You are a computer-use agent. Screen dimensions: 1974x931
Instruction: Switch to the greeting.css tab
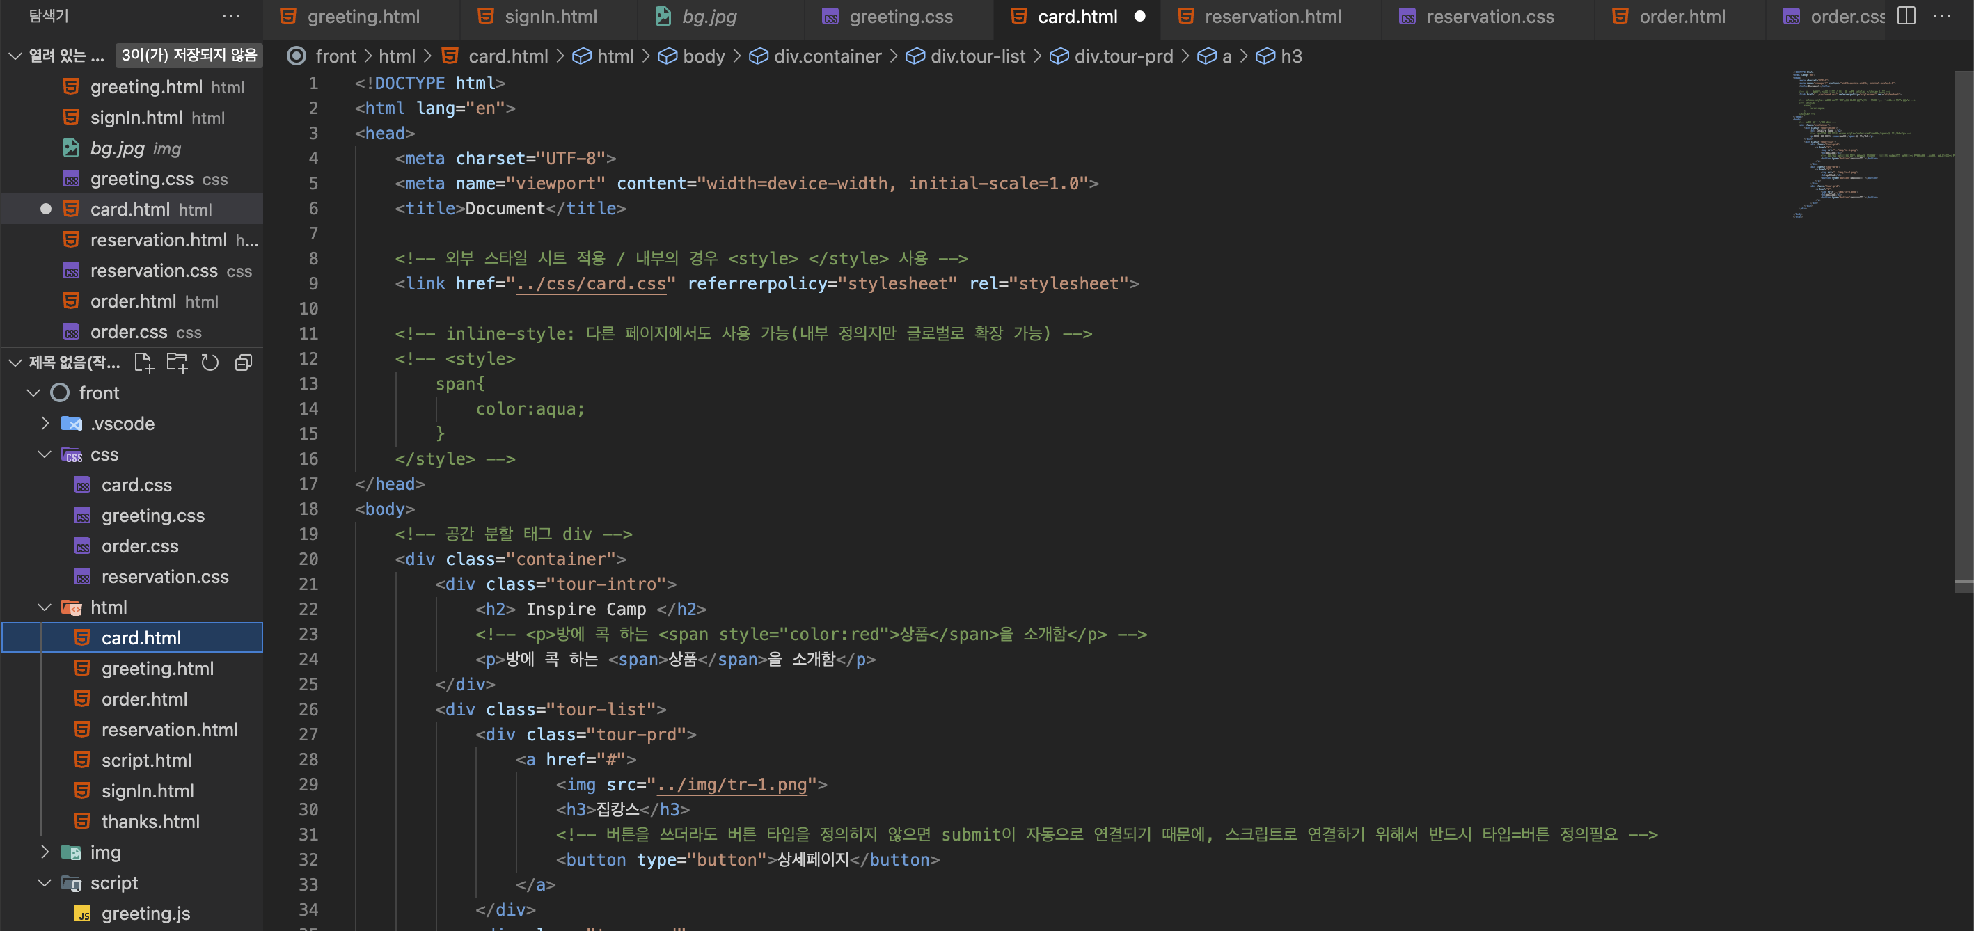[x=899, y=17]
